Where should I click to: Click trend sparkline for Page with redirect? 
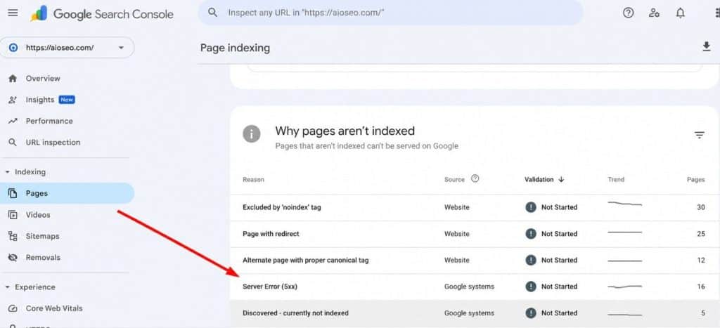pyautogui.click(x=624, y=232)
